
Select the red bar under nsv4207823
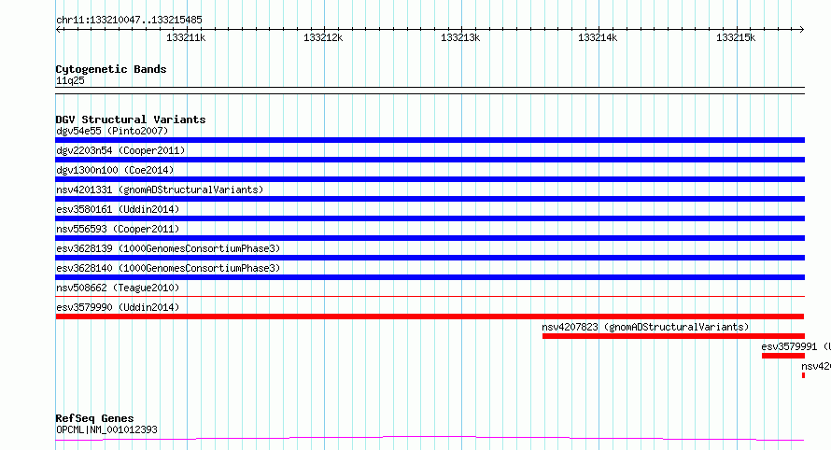673,336
